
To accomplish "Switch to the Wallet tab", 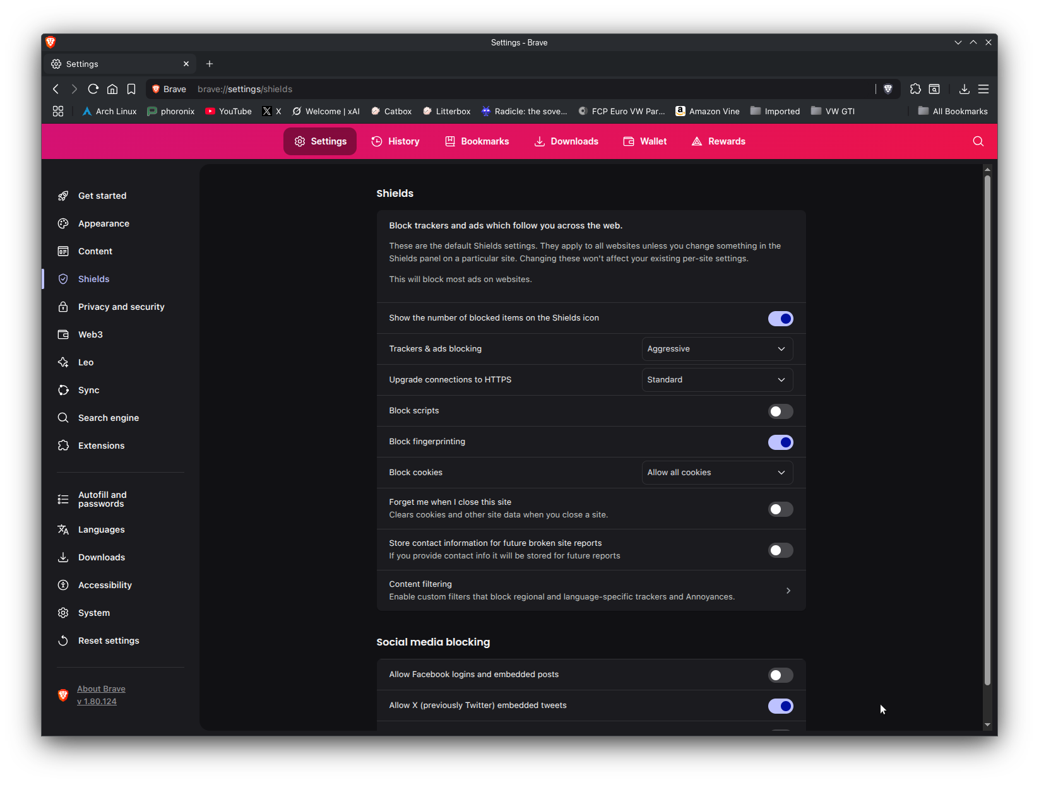I will point(645,141).
